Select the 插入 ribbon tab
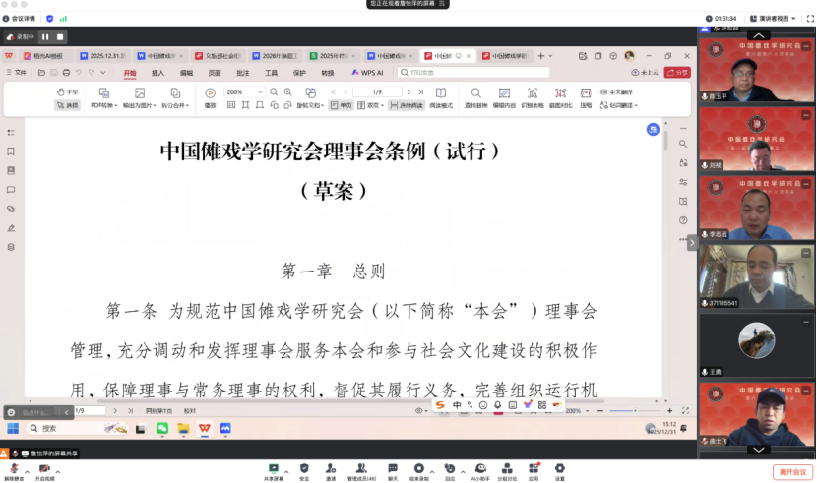This screenshot has height=483, width=817. [157, 73]
